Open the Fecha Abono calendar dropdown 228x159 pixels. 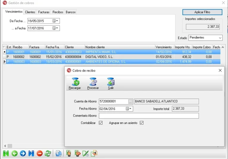tap(129, 109)
